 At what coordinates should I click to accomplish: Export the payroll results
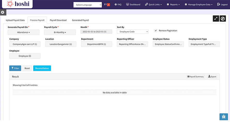[212, 77]
